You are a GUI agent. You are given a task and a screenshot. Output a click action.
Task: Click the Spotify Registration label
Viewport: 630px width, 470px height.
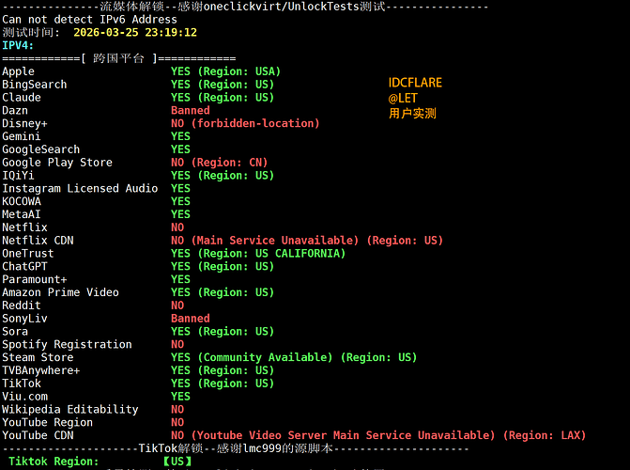point(67,344)
